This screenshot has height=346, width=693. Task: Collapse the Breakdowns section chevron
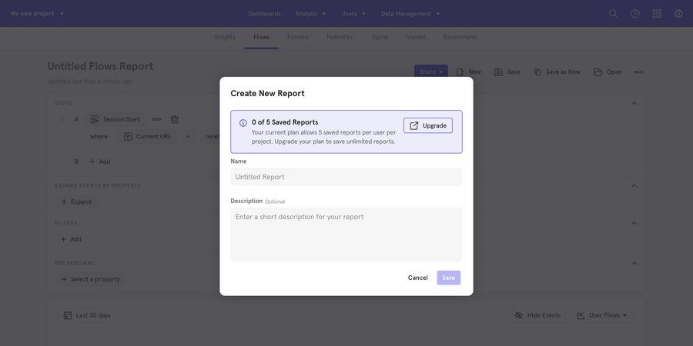(634, 263)
